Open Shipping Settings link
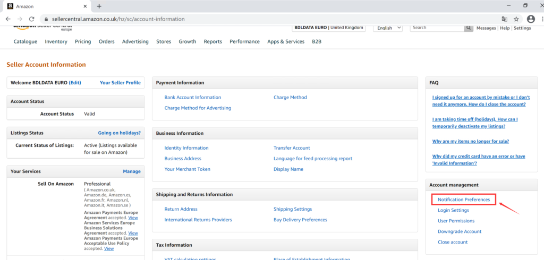 [293, 210]
